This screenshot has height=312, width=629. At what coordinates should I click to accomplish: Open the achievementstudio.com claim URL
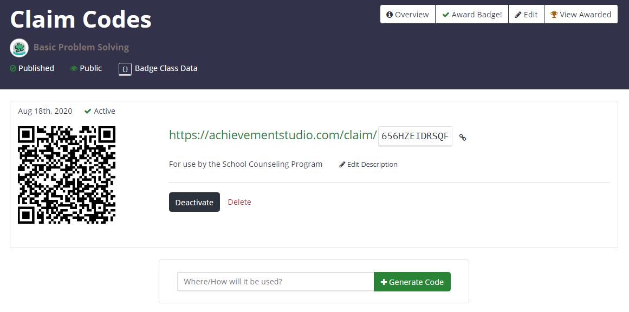(273, 135)
